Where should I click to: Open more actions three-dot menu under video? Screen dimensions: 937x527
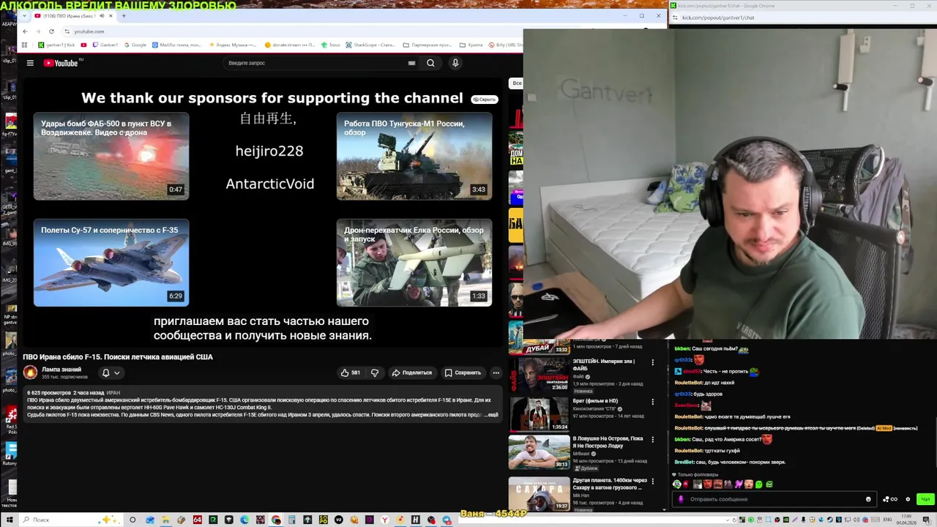(x=496, y=373)
